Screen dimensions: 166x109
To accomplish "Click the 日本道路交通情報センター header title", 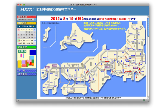I will click(58, 9).
